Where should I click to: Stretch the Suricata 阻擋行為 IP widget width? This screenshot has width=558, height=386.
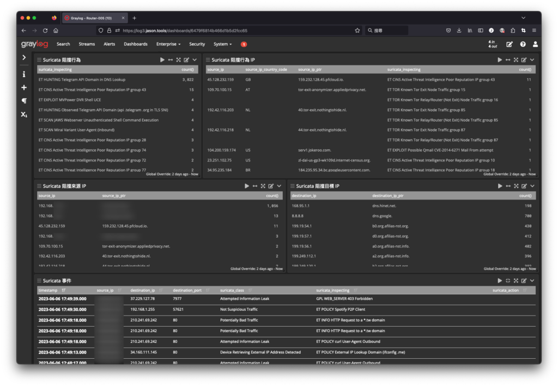point(508,60)
